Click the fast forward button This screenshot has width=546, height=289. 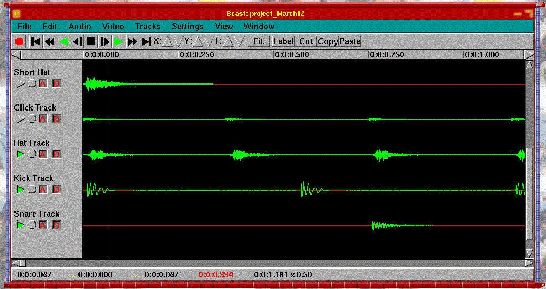tap(132, 41)
